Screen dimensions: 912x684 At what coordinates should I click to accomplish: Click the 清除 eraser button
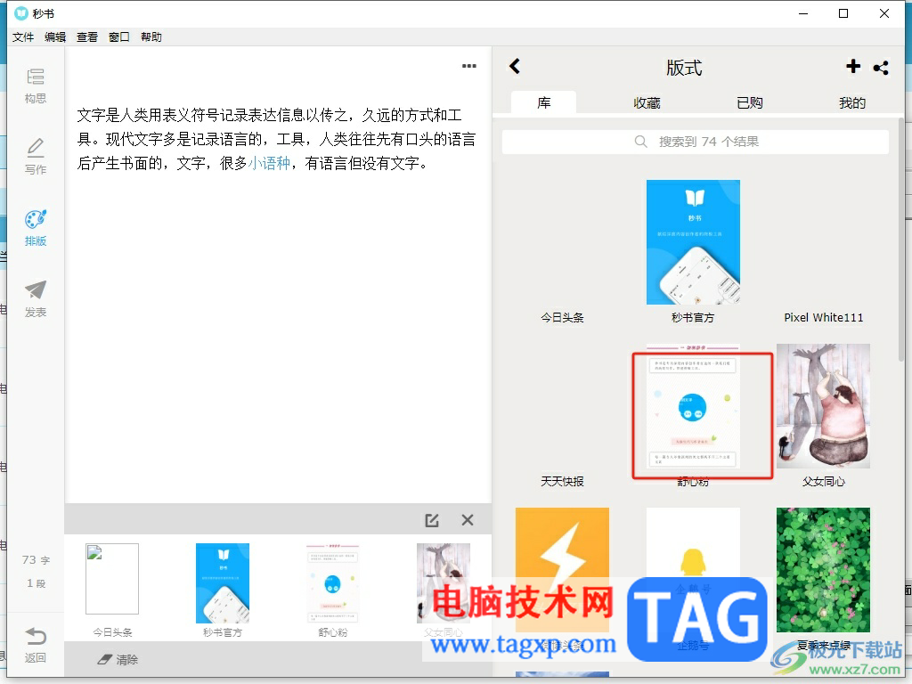pos(118,660)
